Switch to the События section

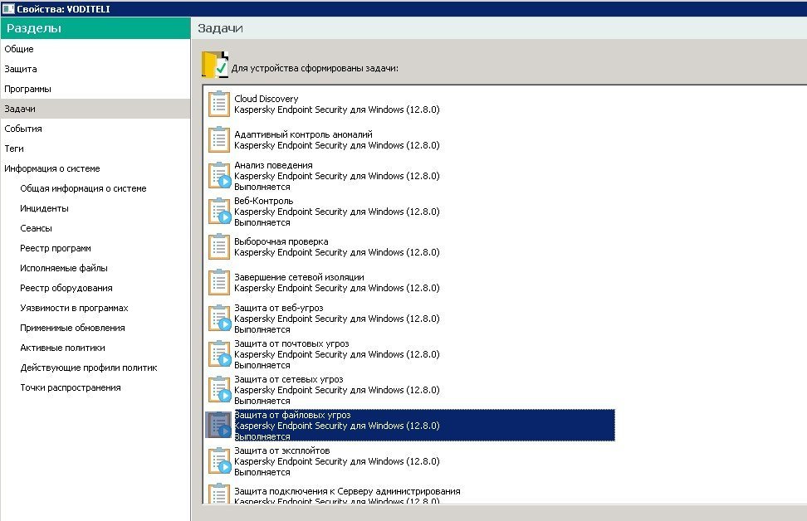pos(95,129)
